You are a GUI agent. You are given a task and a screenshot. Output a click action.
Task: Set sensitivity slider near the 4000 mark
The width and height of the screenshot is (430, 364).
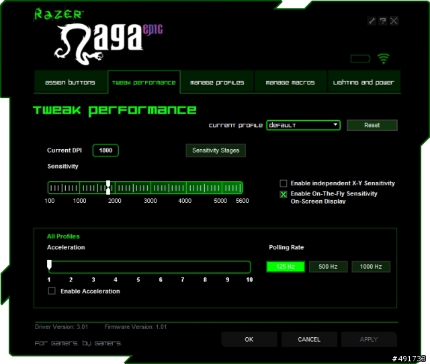pos(186,188)
